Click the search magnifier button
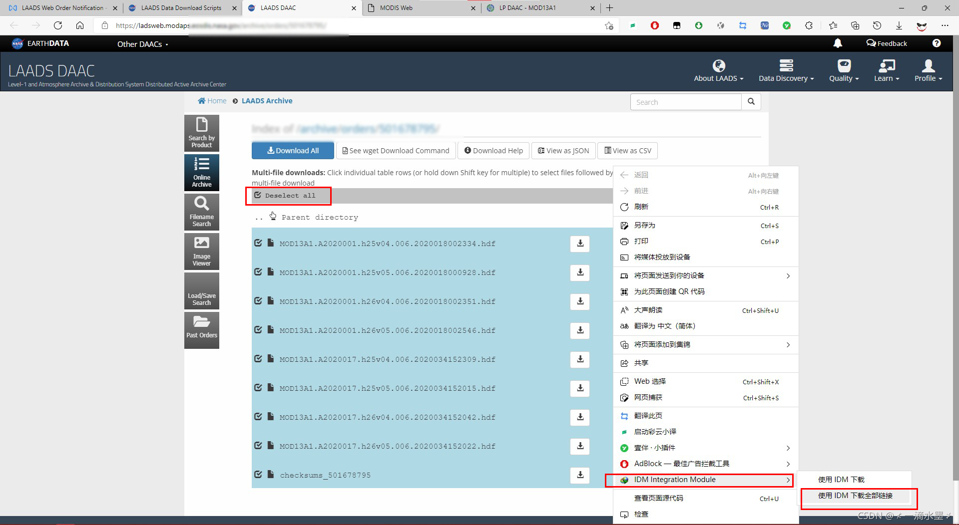The width and height of the screenshot is (959, 525). pyautogui.click(x=751, y=102)
